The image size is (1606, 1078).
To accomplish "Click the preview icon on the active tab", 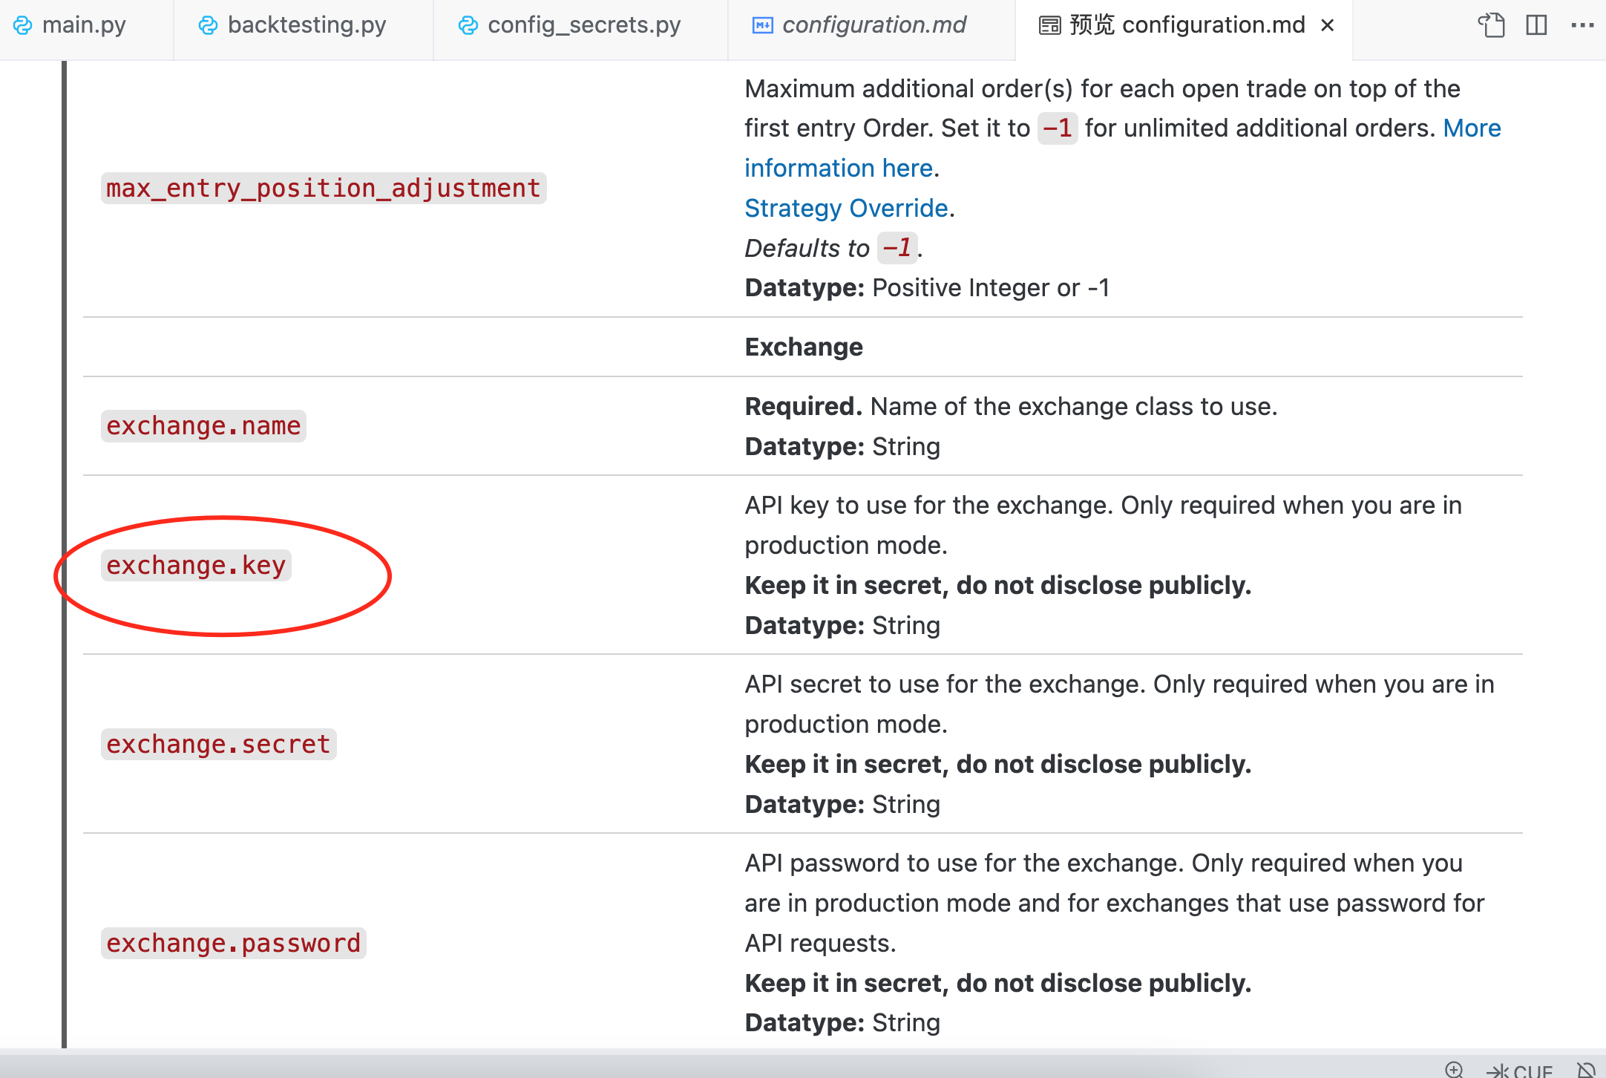I will point(1049,25).
